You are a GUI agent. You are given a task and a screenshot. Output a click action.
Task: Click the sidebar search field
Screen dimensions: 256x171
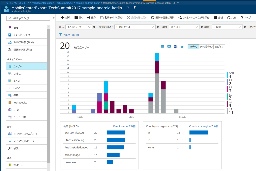28,18
